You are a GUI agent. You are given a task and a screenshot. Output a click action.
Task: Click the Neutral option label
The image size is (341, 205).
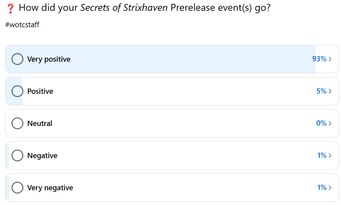point(40,123)
